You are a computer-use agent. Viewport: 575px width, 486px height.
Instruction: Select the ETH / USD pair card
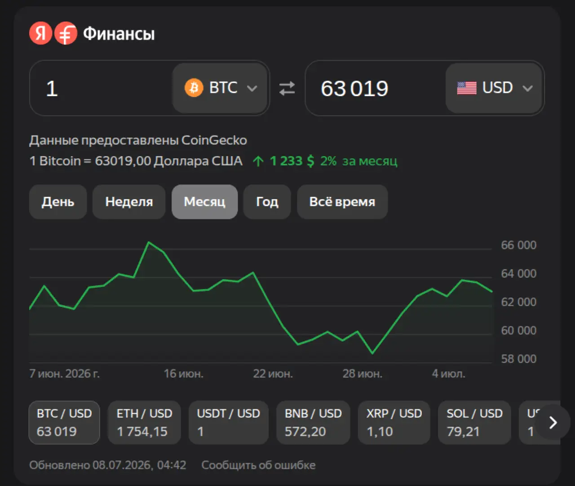tap(144, 422)
